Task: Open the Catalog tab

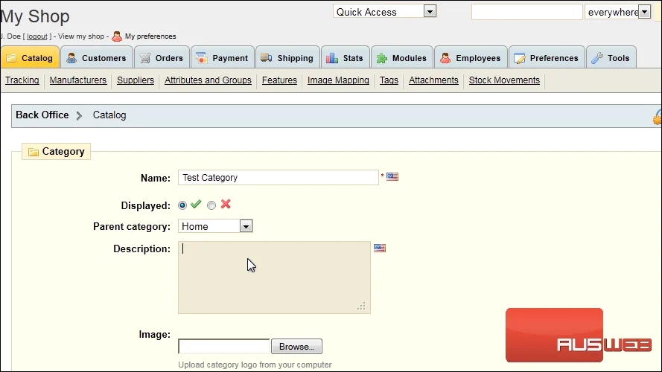Action: click(30, 58)
